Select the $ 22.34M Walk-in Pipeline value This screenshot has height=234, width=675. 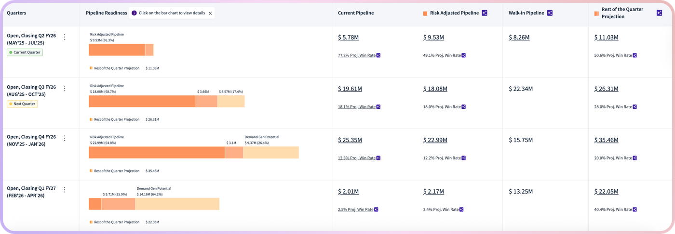(x=521, y=89)
